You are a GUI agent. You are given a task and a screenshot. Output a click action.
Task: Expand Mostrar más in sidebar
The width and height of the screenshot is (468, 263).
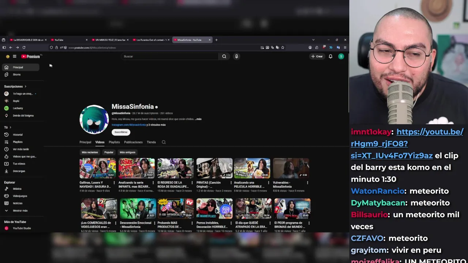point(21,211)
